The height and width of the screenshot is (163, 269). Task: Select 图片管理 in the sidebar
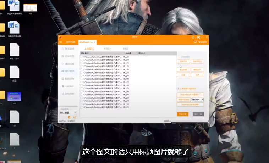[x=68, y=71]
